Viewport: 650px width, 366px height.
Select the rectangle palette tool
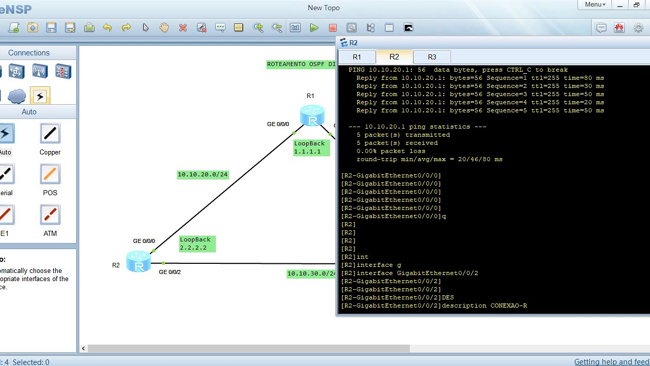[239, 28]
